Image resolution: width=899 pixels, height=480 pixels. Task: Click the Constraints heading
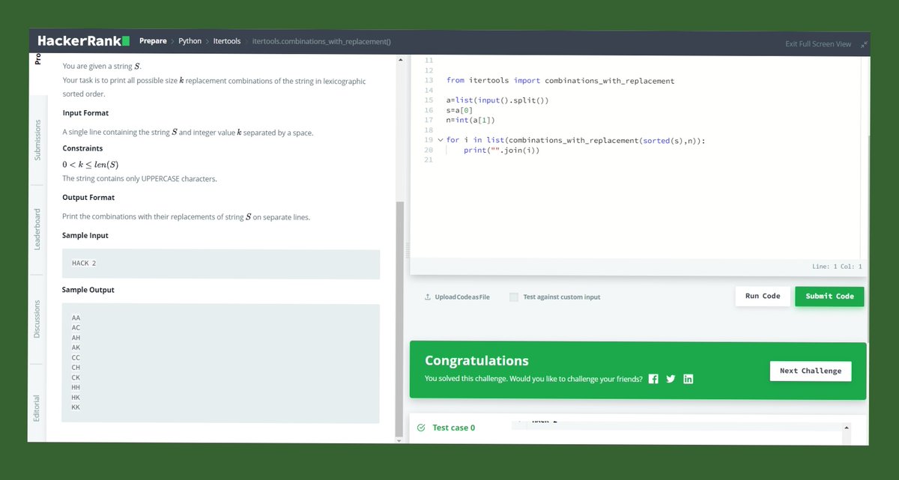(x=82, y=148)
